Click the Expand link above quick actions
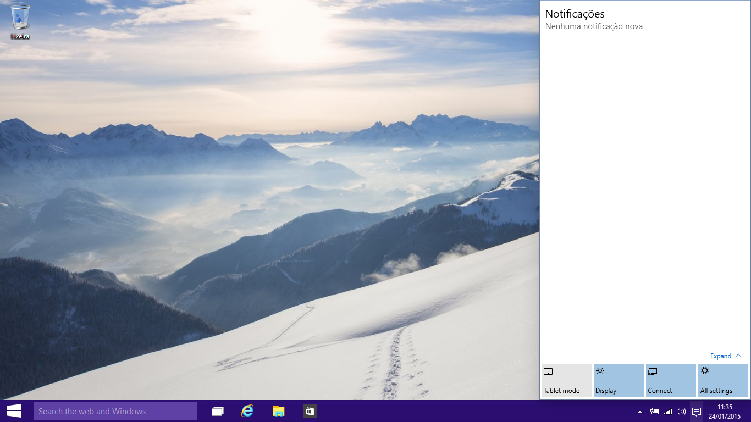 [x=726, y=356]
